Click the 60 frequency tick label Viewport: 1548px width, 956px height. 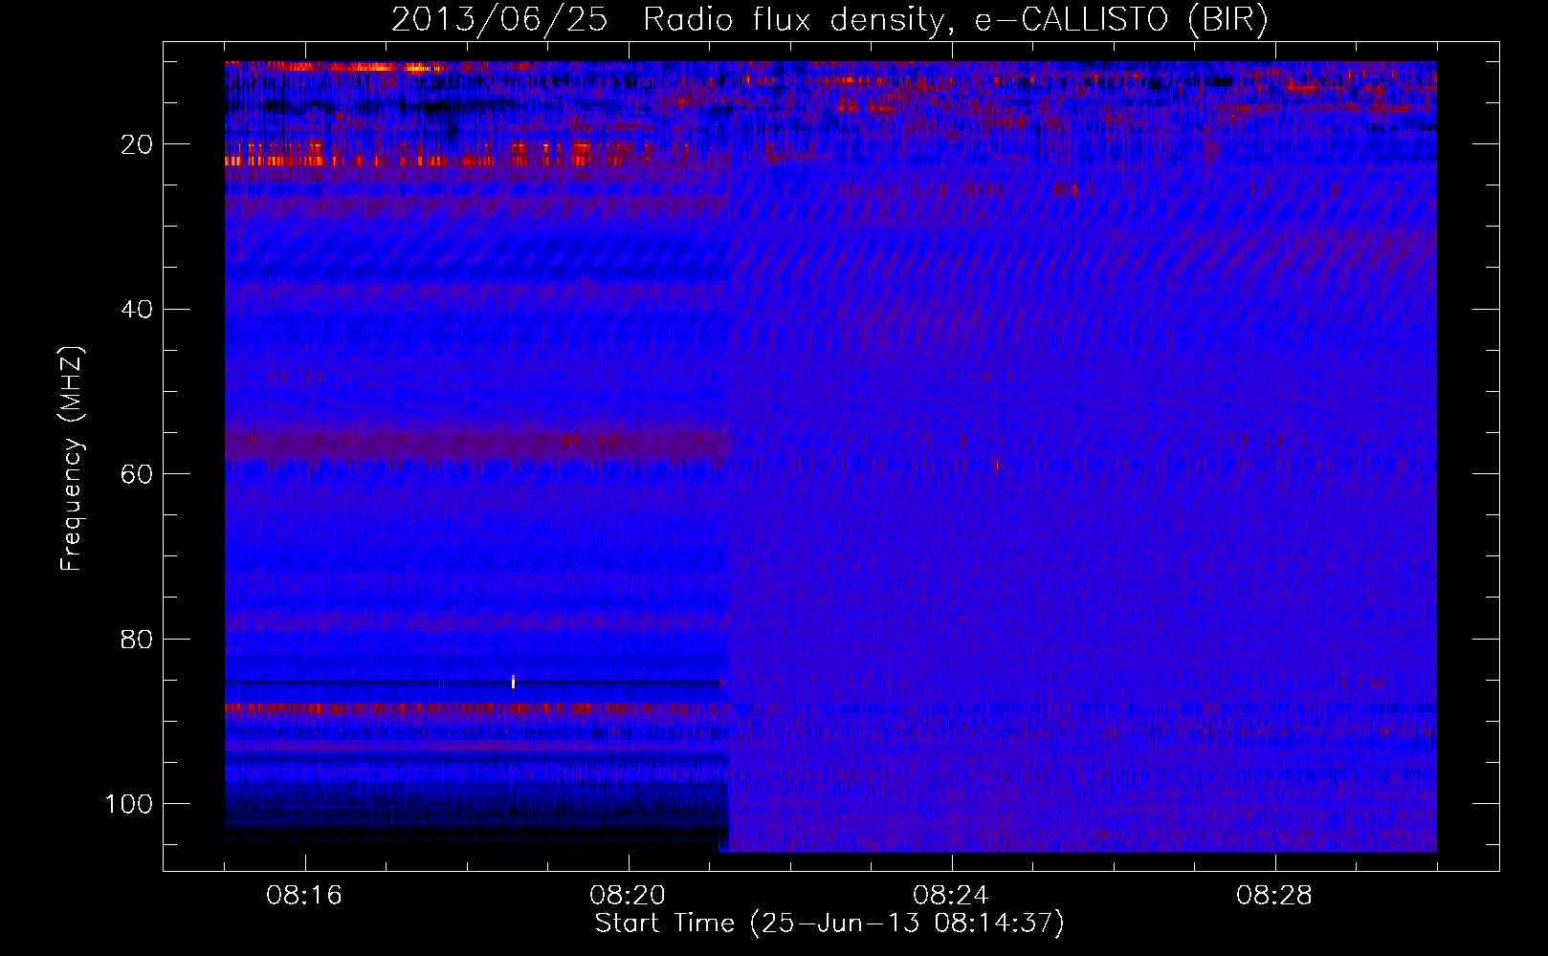pyautogui.click(x=138, y=474)
